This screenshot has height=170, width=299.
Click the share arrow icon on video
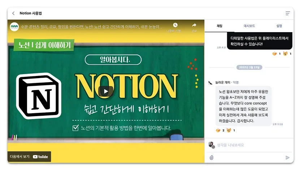(x=194, y=25)
